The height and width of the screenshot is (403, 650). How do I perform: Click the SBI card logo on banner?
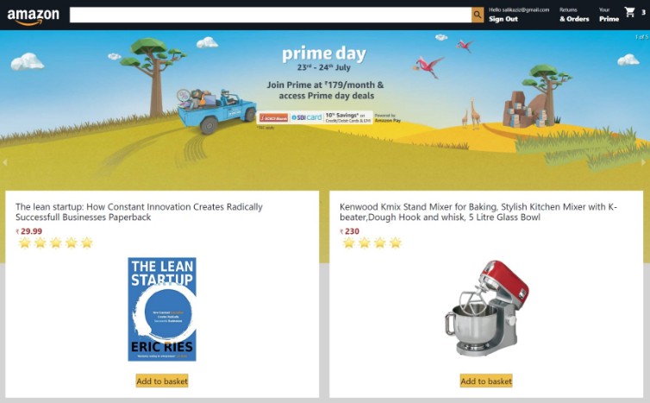click(306, 117)
